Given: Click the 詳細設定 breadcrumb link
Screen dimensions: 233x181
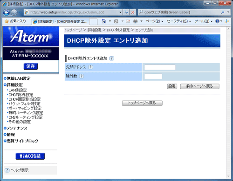Looking at the screenshot, I should pos(94,30).
